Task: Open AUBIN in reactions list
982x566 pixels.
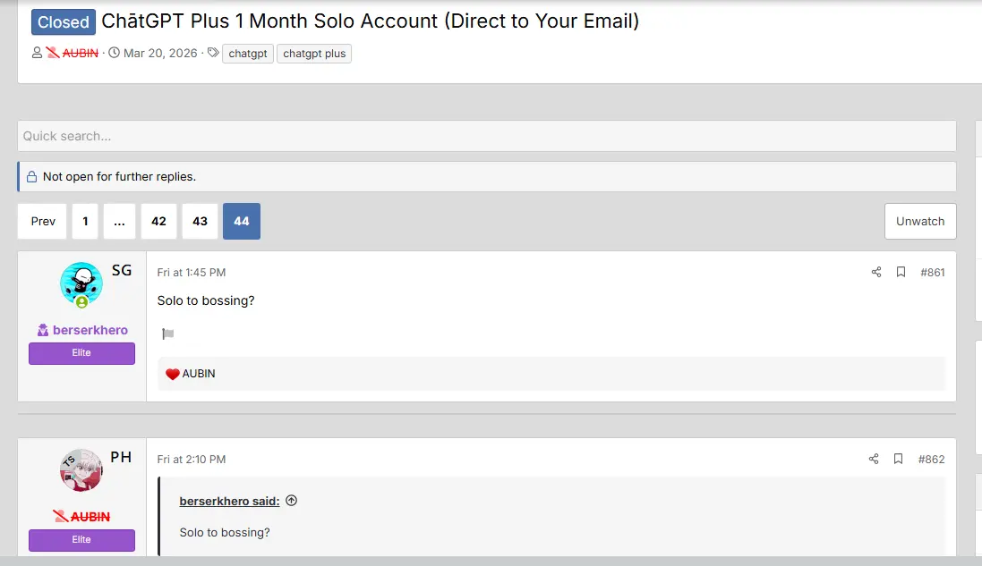Action: 199,374
